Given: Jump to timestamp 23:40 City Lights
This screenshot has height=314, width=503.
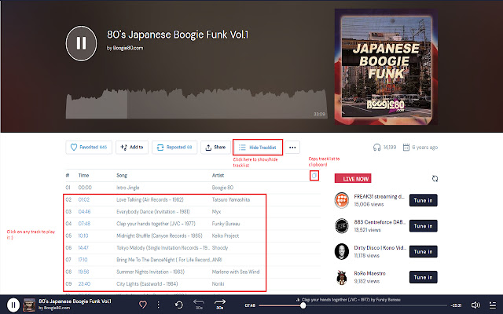Looking at the screenshot, I should coord(84,284).
